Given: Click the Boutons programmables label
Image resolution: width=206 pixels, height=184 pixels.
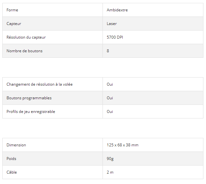Looking at the screenshot, I should click(29, 98).
